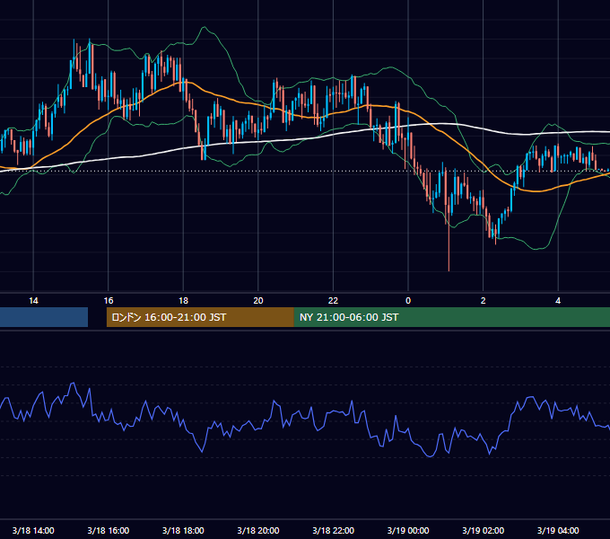Select the 3/18 20:00 time label
Screen dimensions: 610x539
[258, 530]
